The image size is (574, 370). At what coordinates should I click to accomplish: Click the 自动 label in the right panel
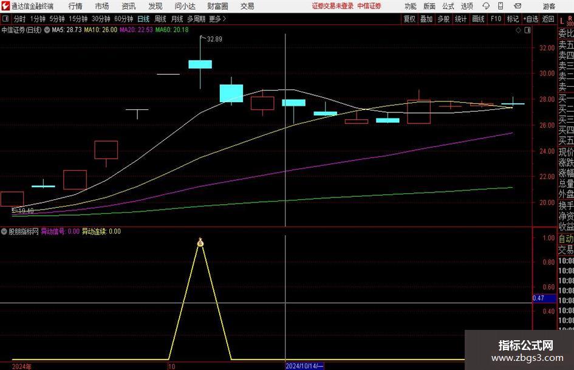coord(566,239)
